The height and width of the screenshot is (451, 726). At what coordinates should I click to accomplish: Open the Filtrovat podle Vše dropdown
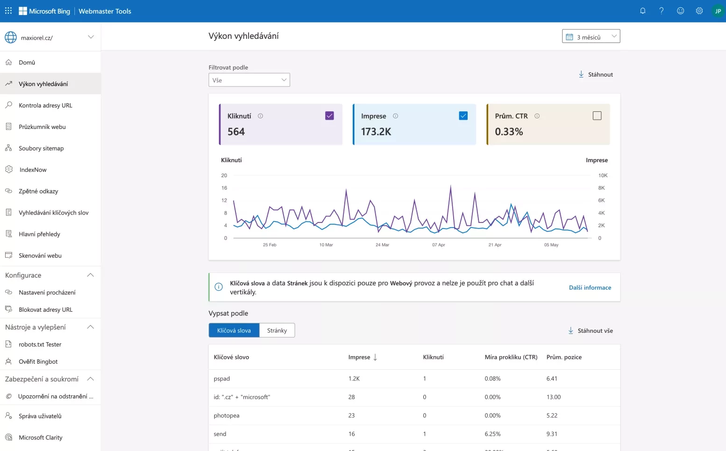tap(249, 80)
